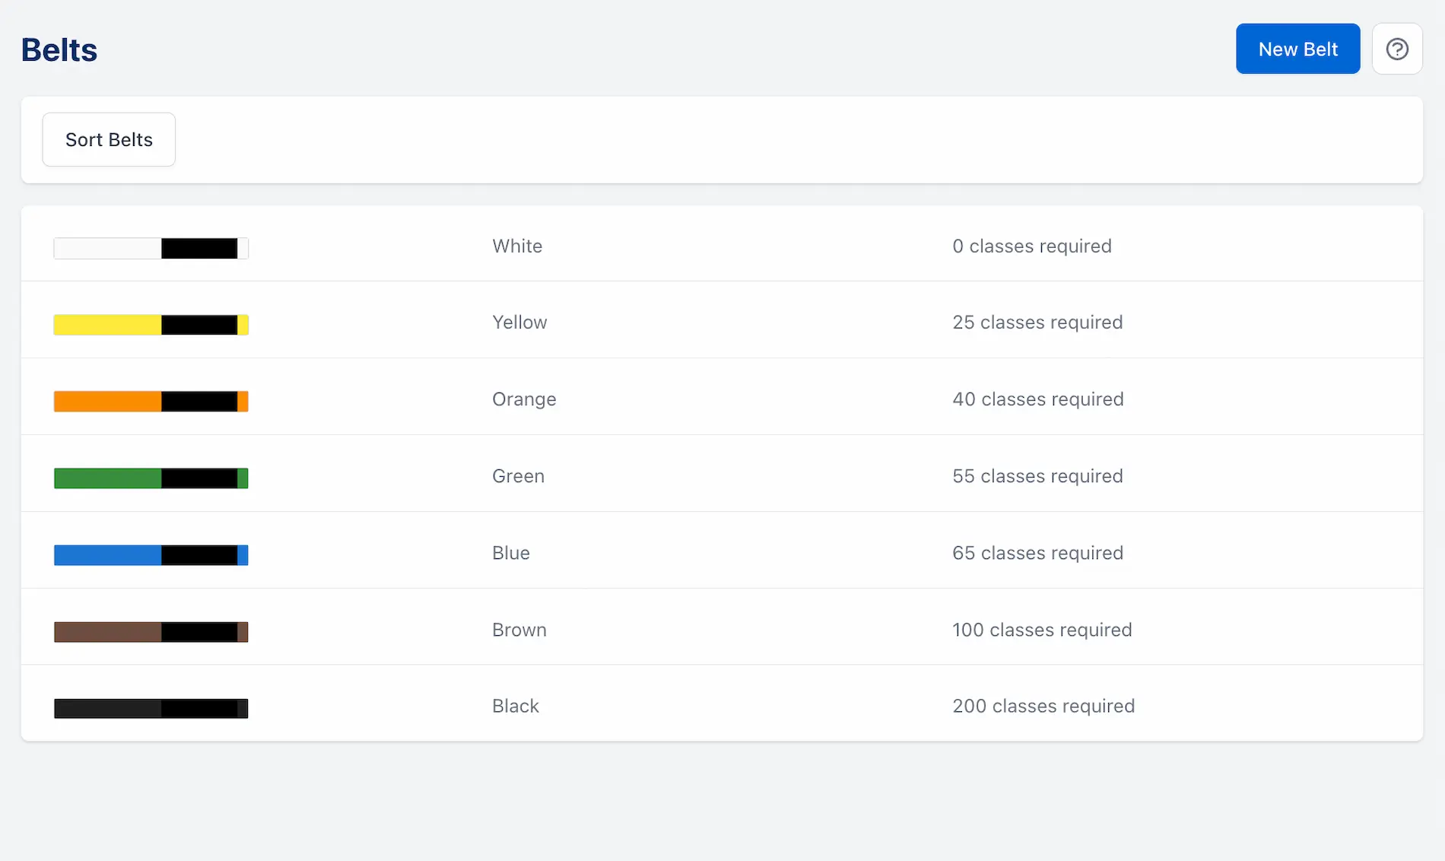
Task: Open the Brown belt name
Action: 519,630
